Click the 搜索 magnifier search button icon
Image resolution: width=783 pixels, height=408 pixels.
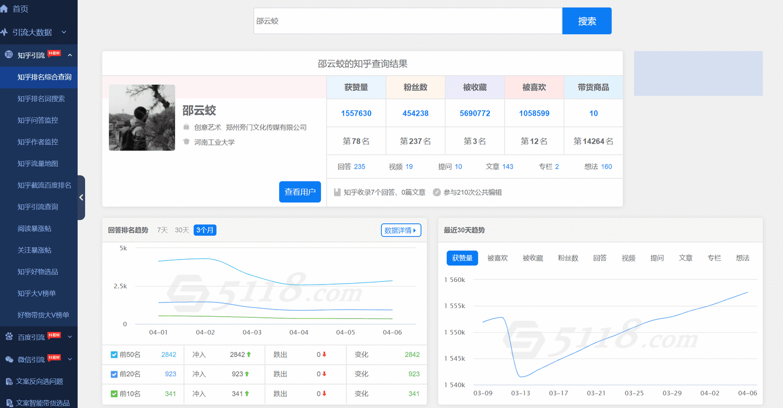(x=586, y=20)
